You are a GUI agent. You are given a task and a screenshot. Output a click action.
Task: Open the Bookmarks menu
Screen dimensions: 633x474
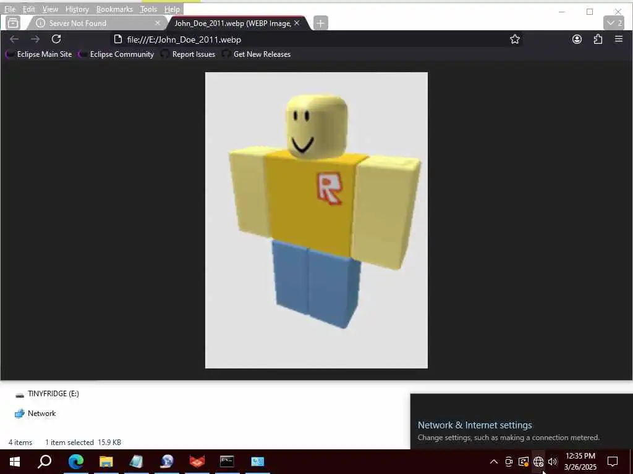pyautogui.click(x=114, y=9)
